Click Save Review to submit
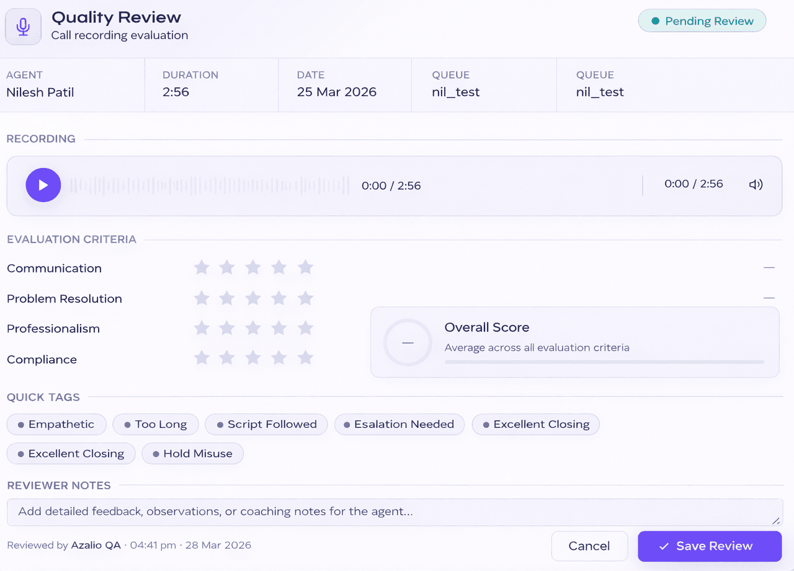Image resolution: width=794 pixels, height=571 pixels. click(709, 546)
